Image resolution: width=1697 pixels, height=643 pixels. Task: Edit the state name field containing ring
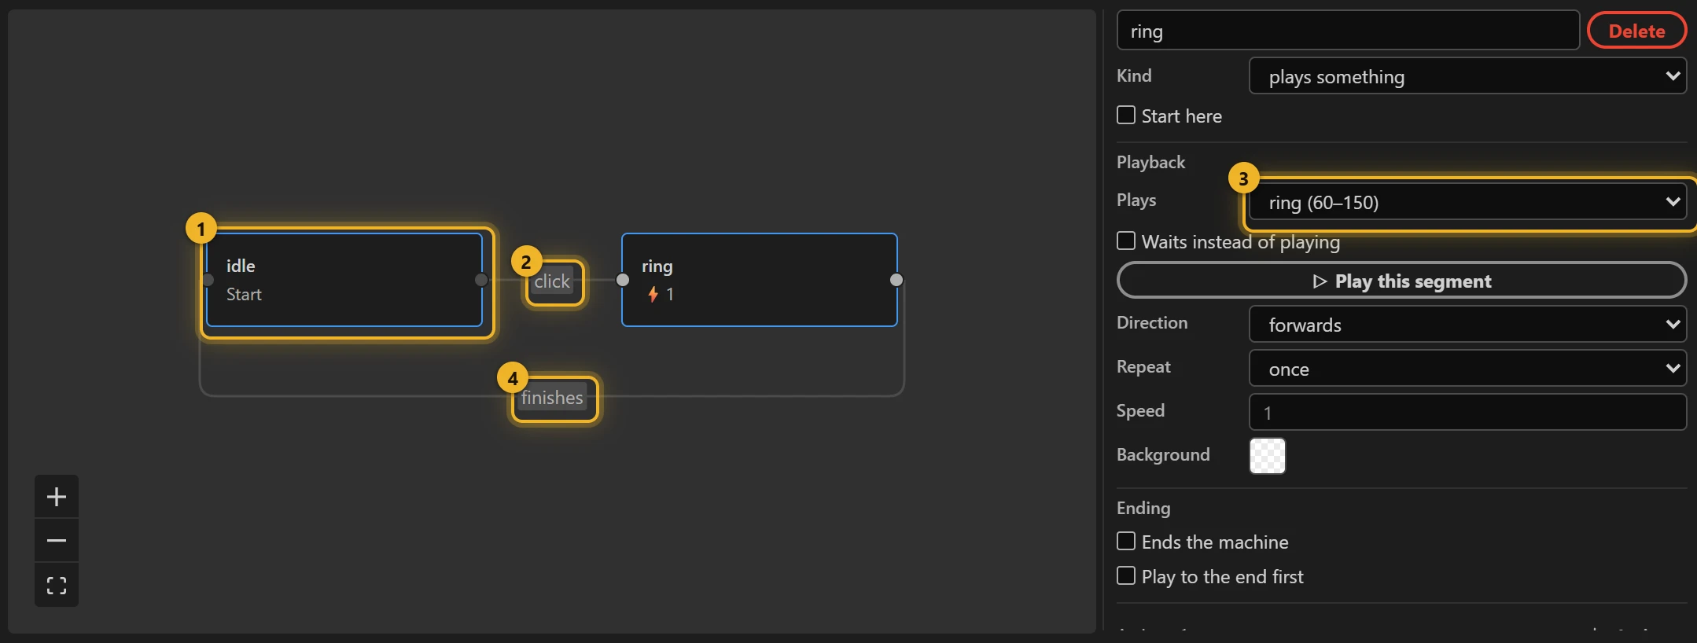coord(1348,31)
